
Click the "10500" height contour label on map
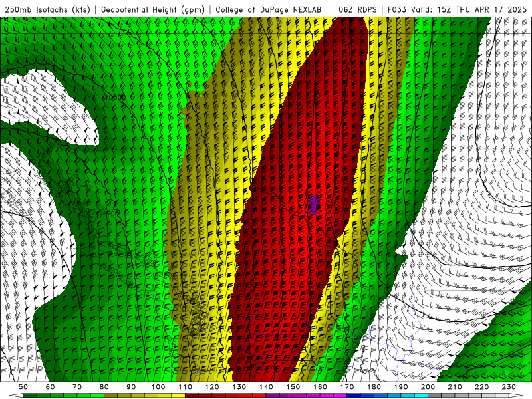(115, 97)
